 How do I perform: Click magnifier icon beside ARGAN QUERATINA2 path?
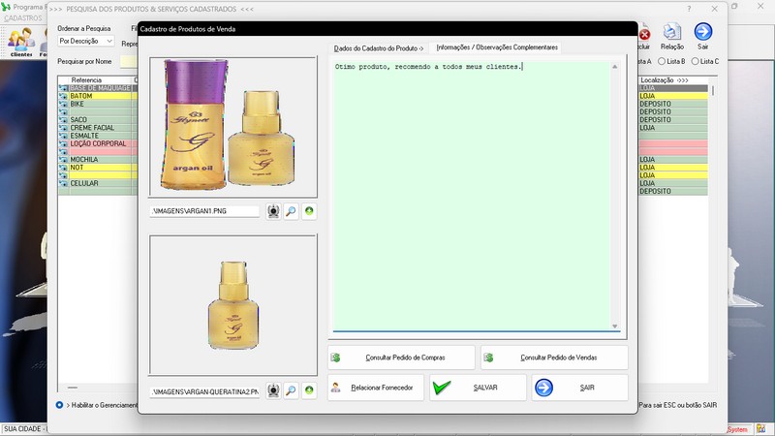point(292,390)
